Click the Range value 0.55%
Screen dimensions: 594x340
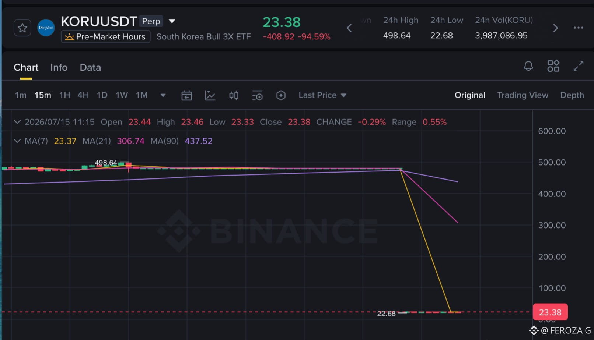click(x=434, y=122)
